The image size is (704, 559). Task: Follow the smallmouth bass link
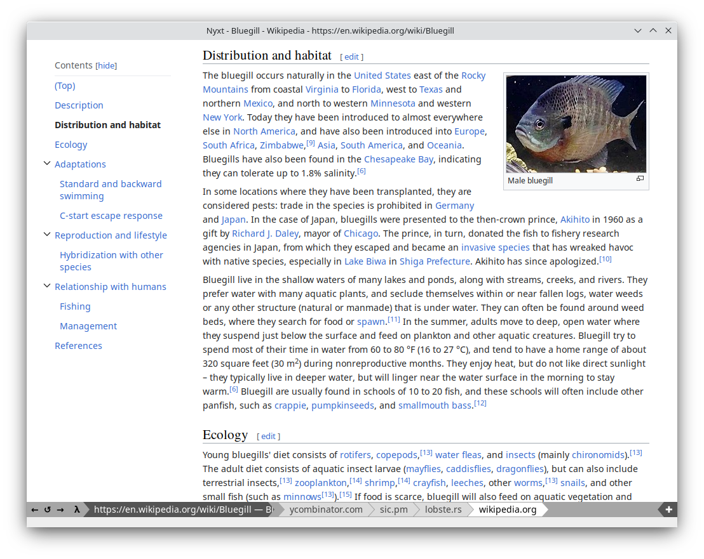[435, 405]
